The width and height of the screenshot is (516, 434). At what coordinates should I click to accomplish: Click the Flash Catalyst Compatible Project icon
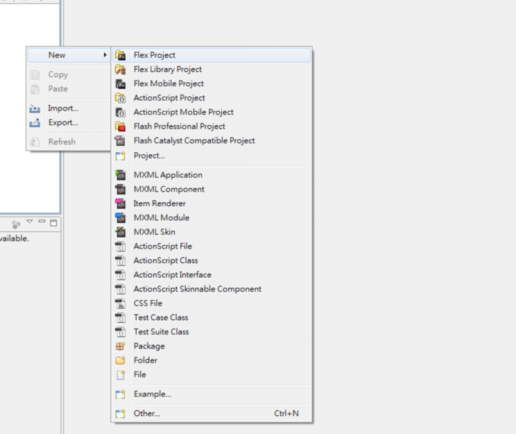(x=121, y=141)
